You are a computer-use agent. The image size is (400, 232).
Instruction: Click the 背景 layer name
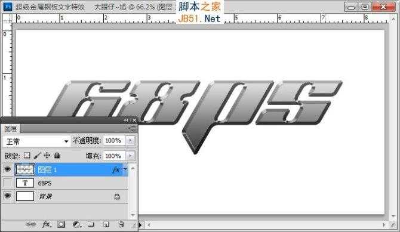pyautogui.click(x=45, y=196)
